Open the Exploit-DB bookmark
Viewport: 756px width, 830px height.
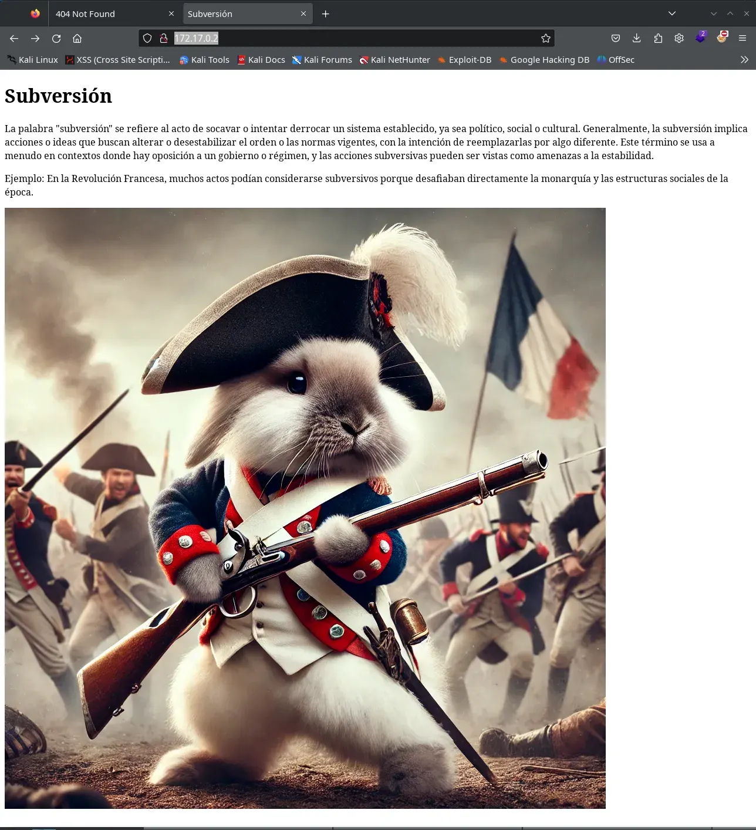(x=464, y=60)
